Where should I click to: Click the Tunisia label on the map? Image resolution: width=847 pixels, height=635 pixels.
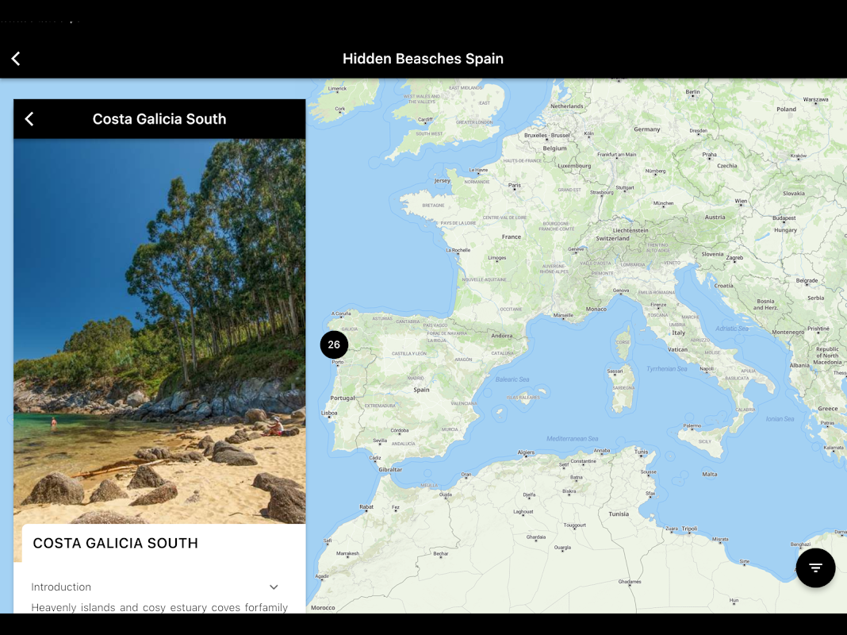619,514
